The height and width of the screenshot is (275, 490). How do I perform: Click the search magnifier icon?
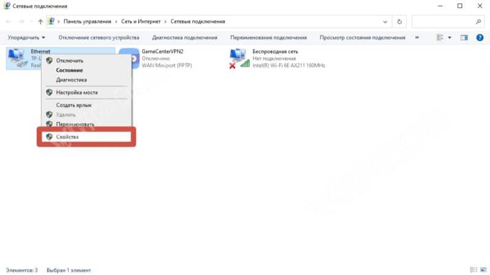(x=479, y=21)
